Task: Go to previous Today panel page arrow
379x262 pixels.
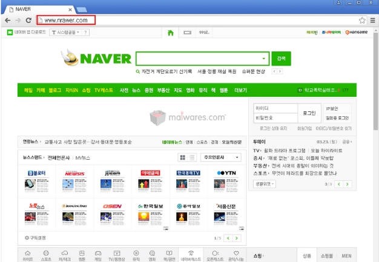Action: click(339, 184)
